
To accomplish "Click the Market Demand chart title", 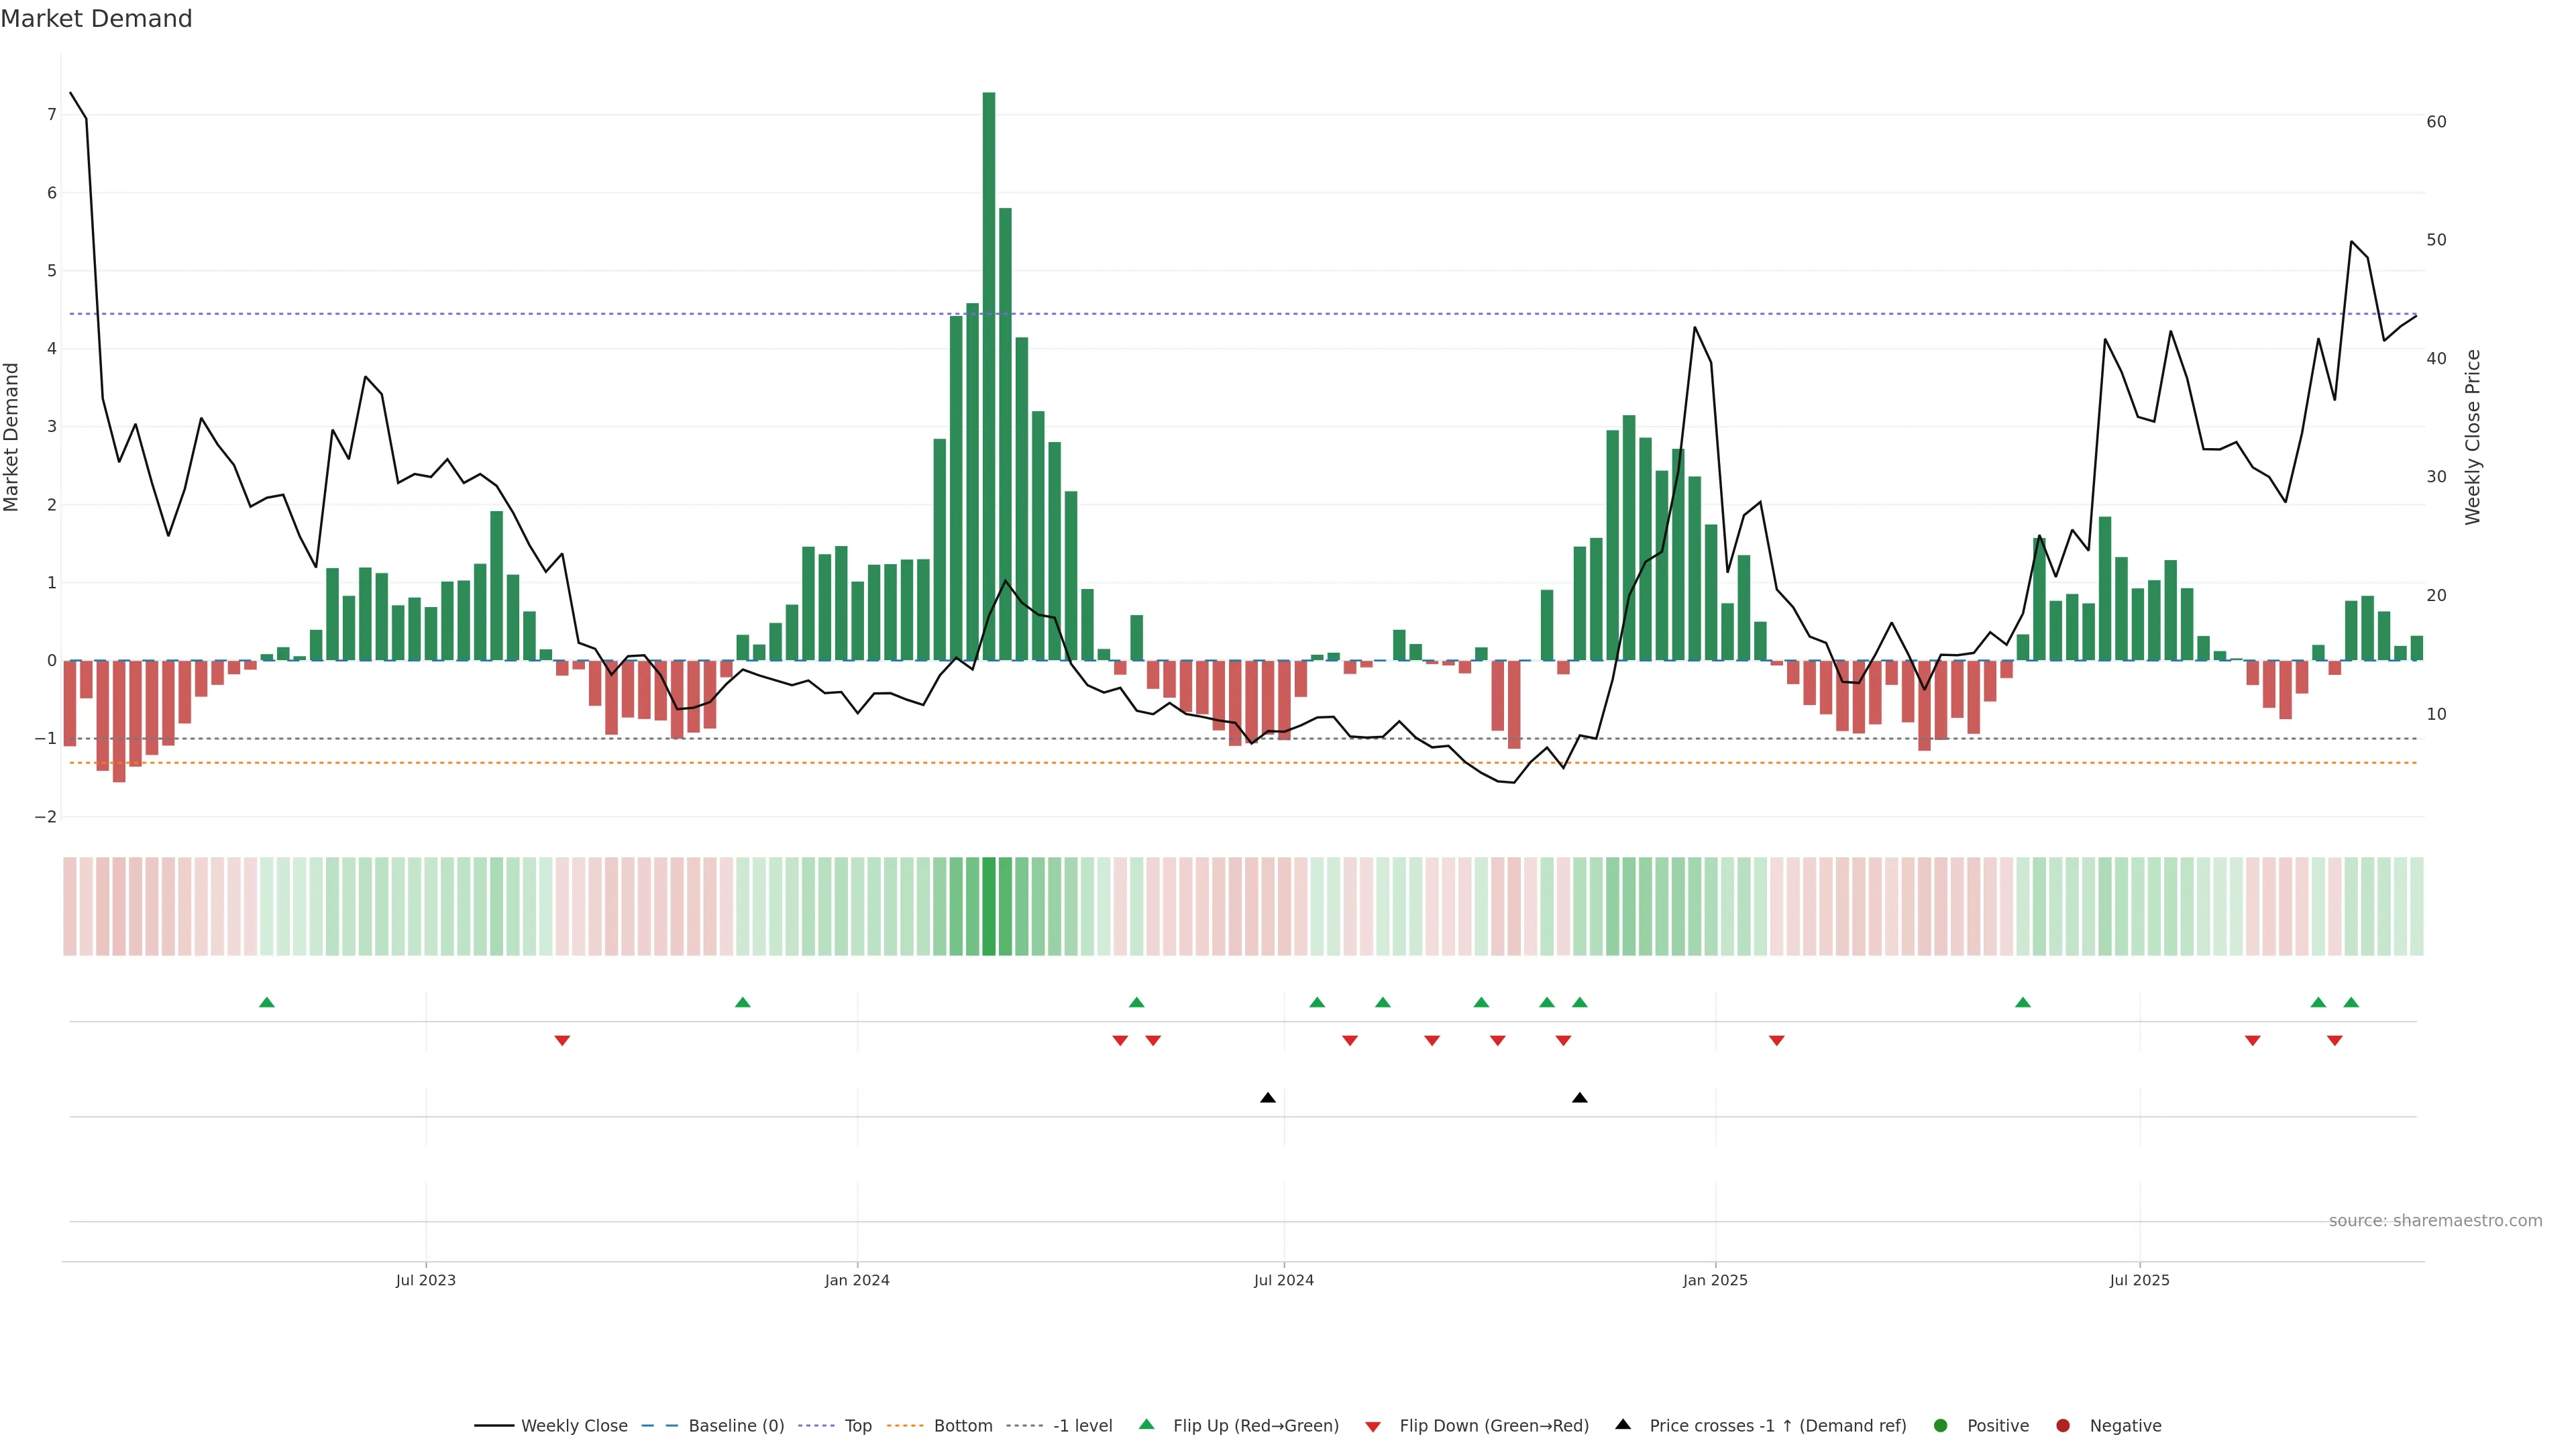I will (96, 19).
